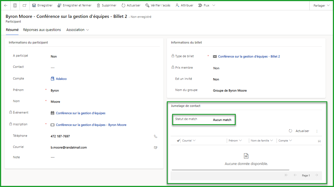334x187 pixels.
Task: Click the Enregistrer save button
Action: pos(42,5)
